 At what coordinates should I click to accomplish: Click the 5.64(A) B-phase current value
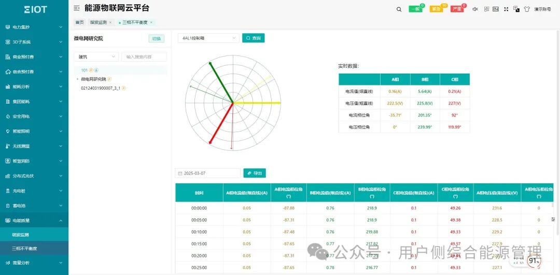coord(425,91)
